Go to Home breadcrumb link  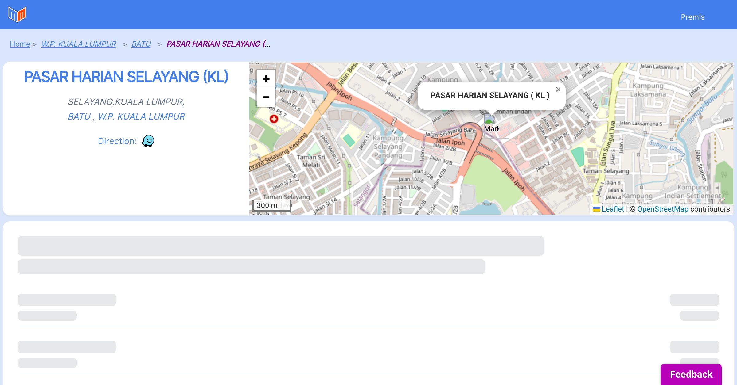click(x=20, y=44)
